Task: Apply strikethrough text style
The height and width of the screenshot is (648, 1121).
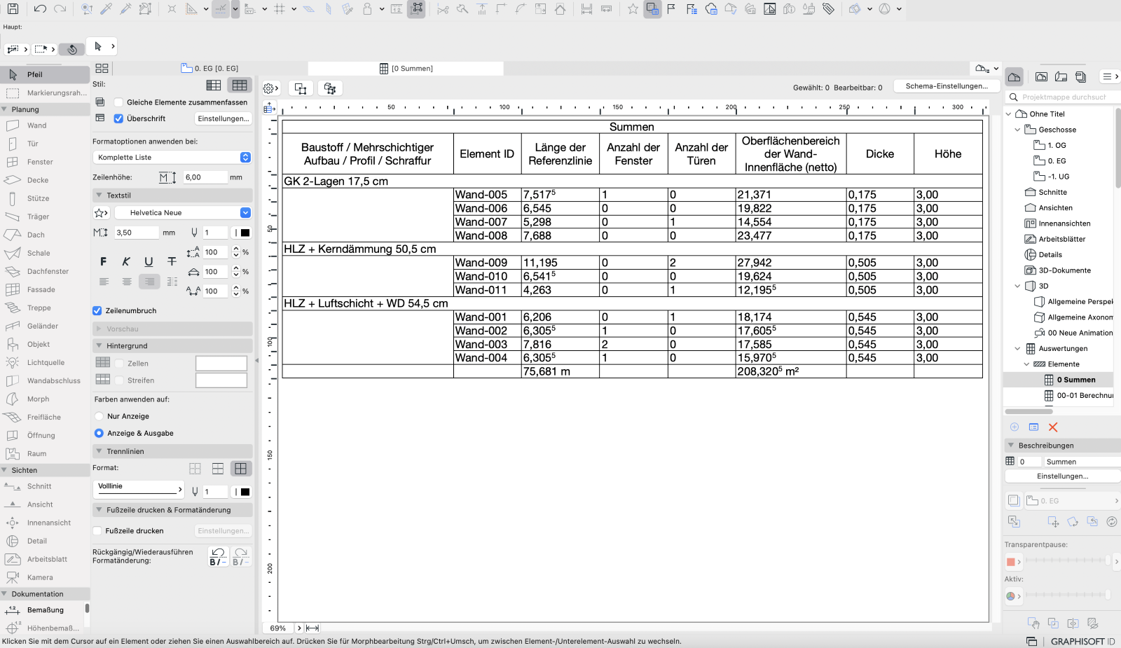Action: 172,261
